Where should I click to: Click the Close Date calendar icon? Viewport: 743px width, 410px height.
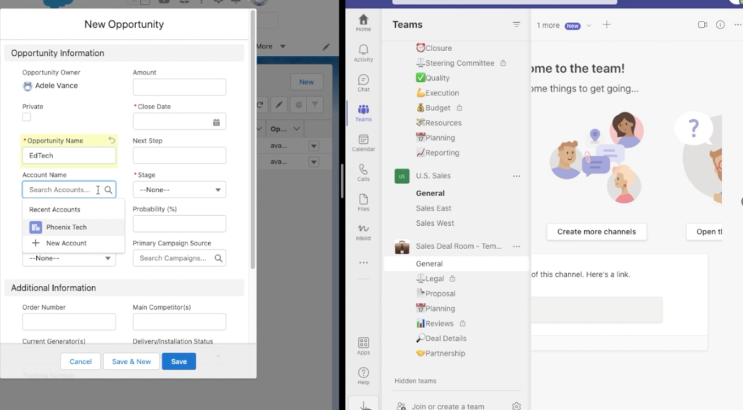coord(216,122)
